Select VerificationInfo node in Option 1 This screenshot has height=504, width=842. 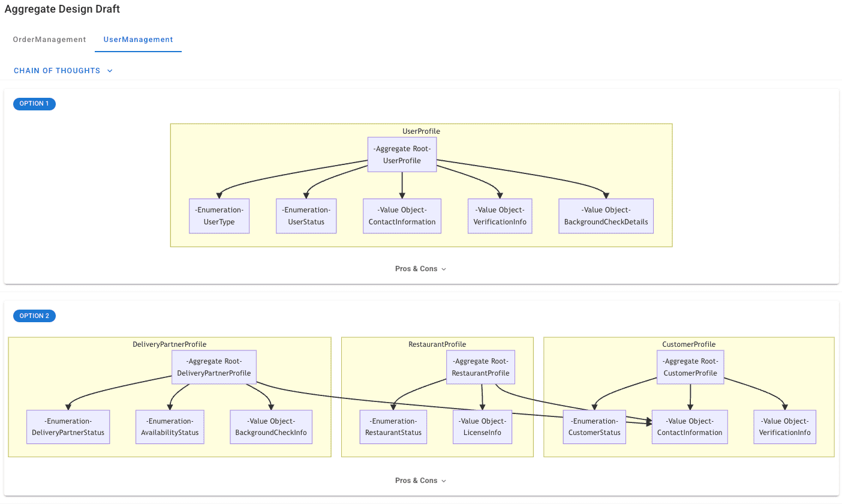coord(500,216)
